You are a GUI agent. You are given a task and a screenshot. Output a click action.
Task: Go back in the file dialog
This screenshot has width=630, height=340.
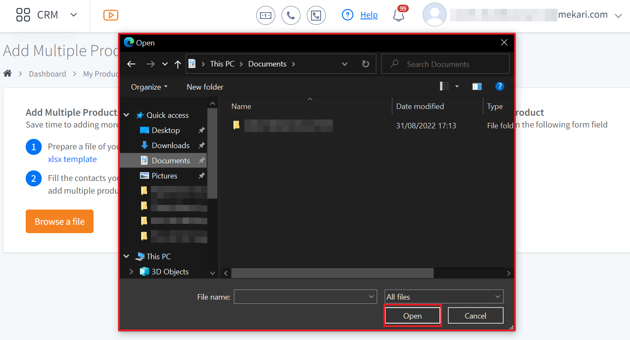(131, 64)
